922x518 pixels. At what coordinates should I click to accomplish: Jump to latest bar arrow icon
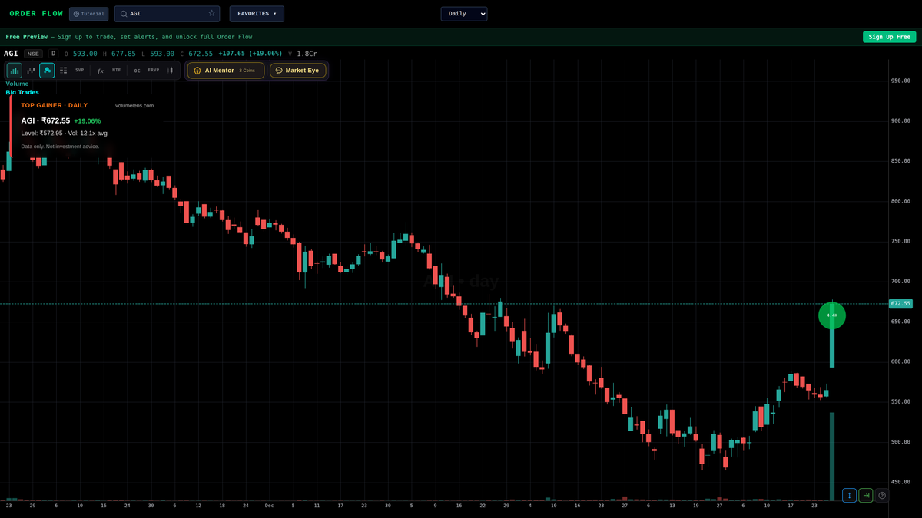[x=866, y=496]
